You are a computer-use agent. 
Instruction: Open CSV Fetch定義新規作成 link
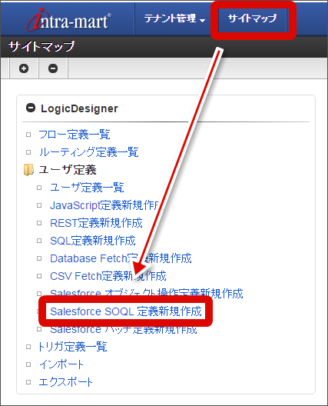(108, 276)
